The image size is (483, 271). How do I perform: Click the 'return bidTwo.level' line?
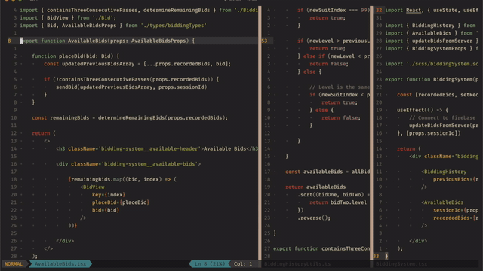(x=338, y=202)
